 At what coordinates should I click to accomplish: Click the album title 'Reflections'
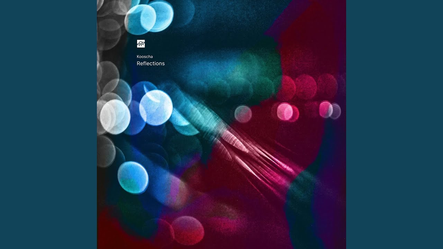coord(151,64)
